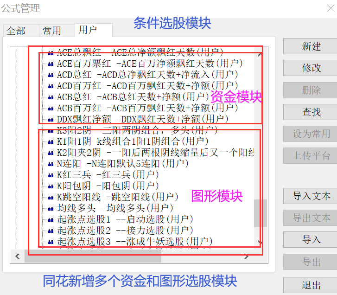This screenshot has height=295, width=337.
Task: Click the icon beside DDX飘红净额 formula
Action: tap(51, 120)
